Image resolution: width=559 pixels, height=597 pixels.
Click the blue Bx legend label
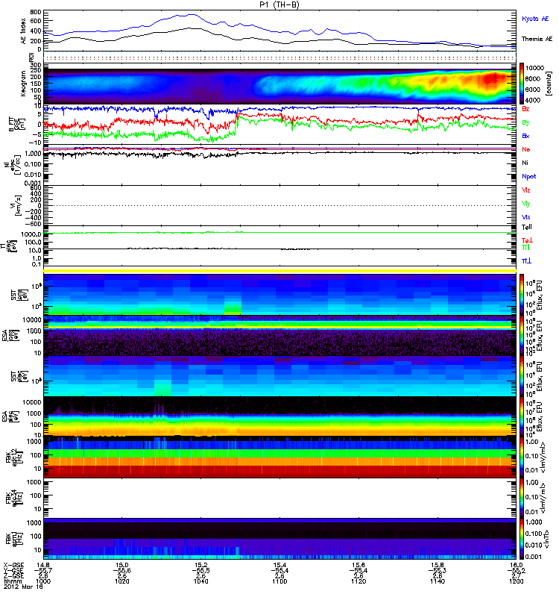525,136
